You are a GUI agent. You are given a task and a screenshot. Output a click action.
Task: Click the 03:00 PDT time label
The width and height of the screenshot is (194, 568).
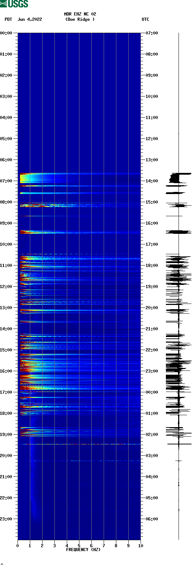6,96
